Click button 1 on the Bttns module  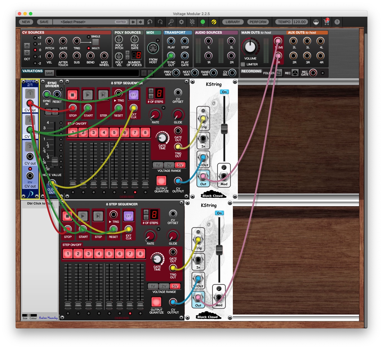tap(30, 94)
